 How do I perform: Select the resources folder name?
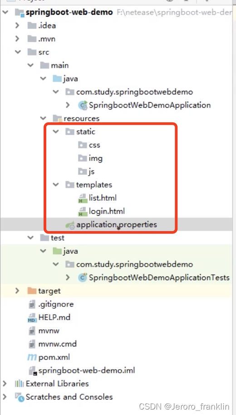pyautogui.click(x=82, y=119)
